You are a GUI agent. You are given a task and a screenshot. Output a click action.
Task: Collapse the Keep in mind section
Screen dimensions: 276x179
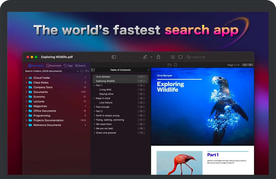(x=94, y=98)
